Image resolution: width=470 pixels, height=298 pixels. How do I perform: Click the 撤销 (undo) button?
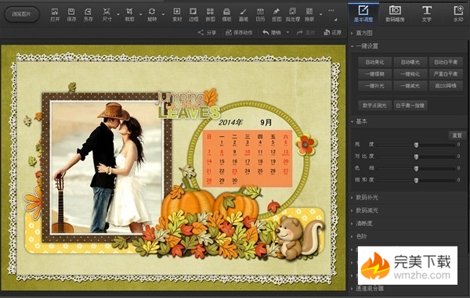tap(272, 33)
